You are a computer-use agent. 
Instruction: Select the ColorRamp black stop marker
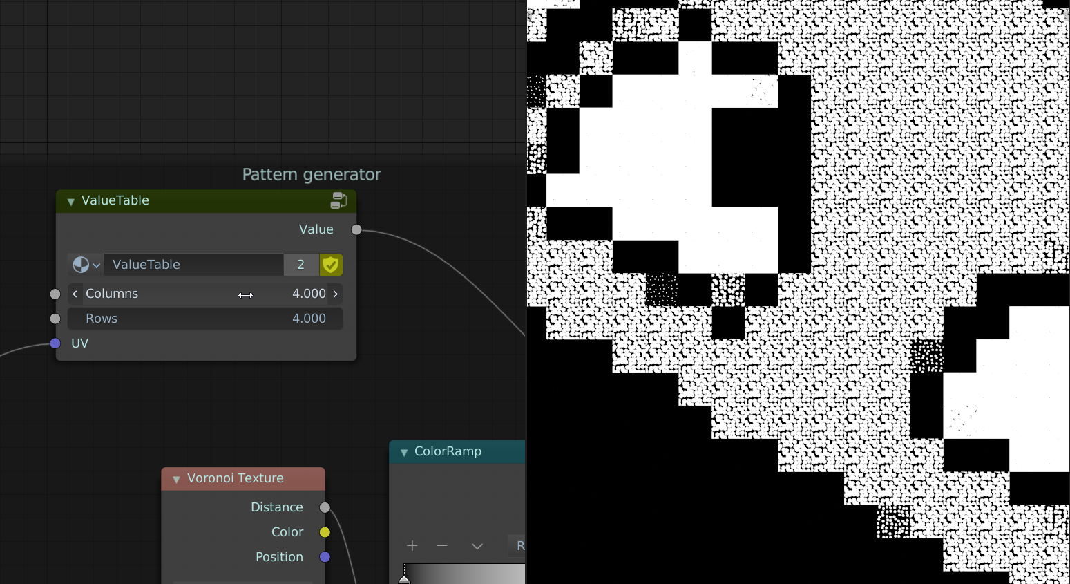click(404, 579)
